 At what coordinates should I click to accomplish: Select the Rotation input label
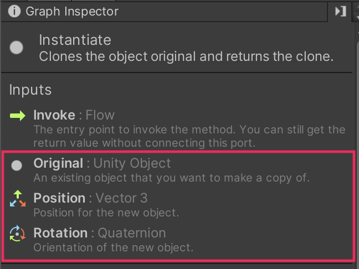[60, 232]
